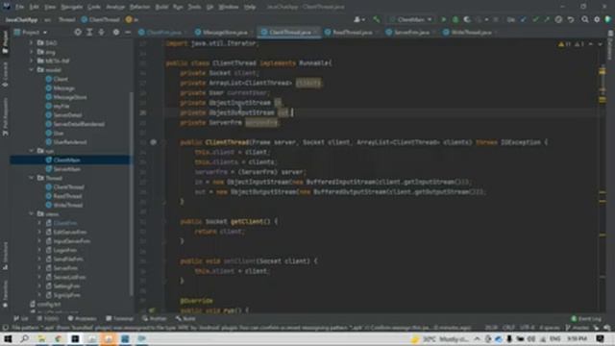Collapse the model folder
Image resolution: width=615 pixels, height=346 pixels.
[32, 70]
